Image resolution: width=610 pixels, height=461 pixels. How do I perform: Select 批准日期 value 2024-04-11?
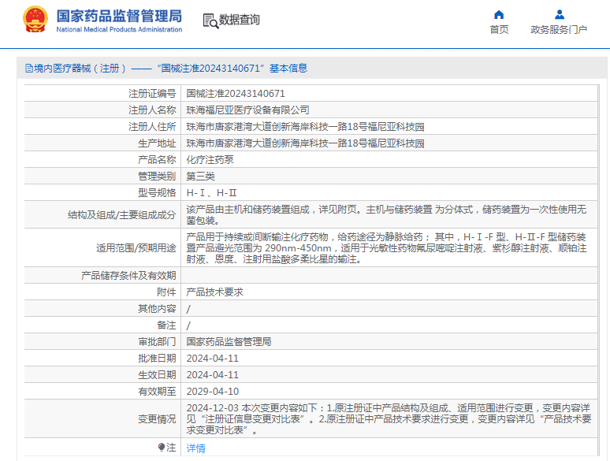coord(213,359)
